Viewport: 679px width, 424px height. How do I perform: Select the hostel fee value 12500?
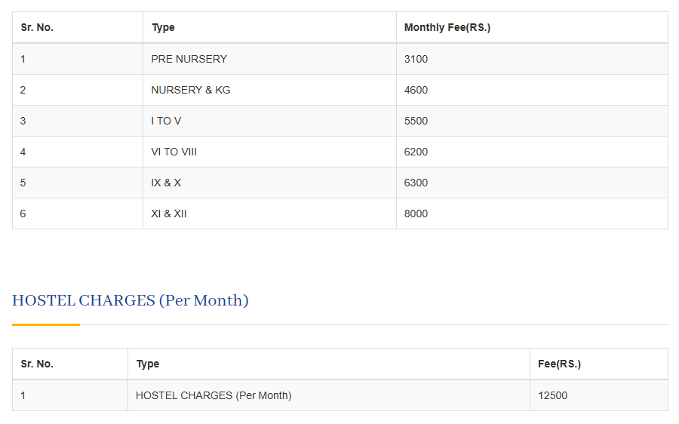point(552,395)
